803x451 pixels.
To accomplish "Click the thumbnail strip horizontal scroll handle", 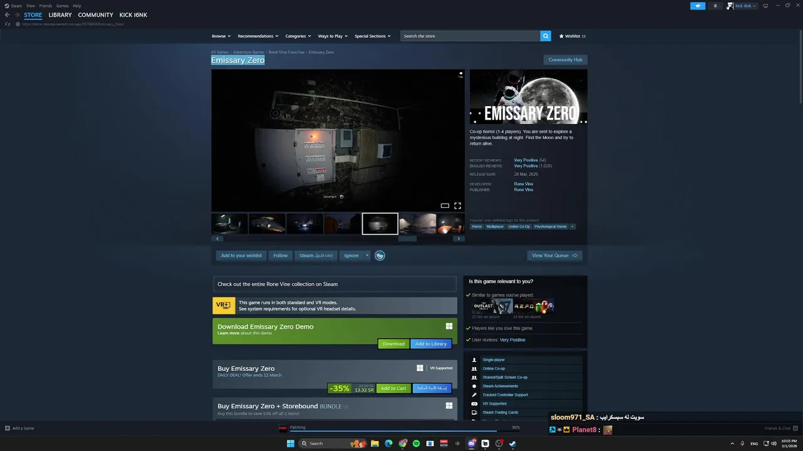I will pyautogui.click(x=407, y=239).
